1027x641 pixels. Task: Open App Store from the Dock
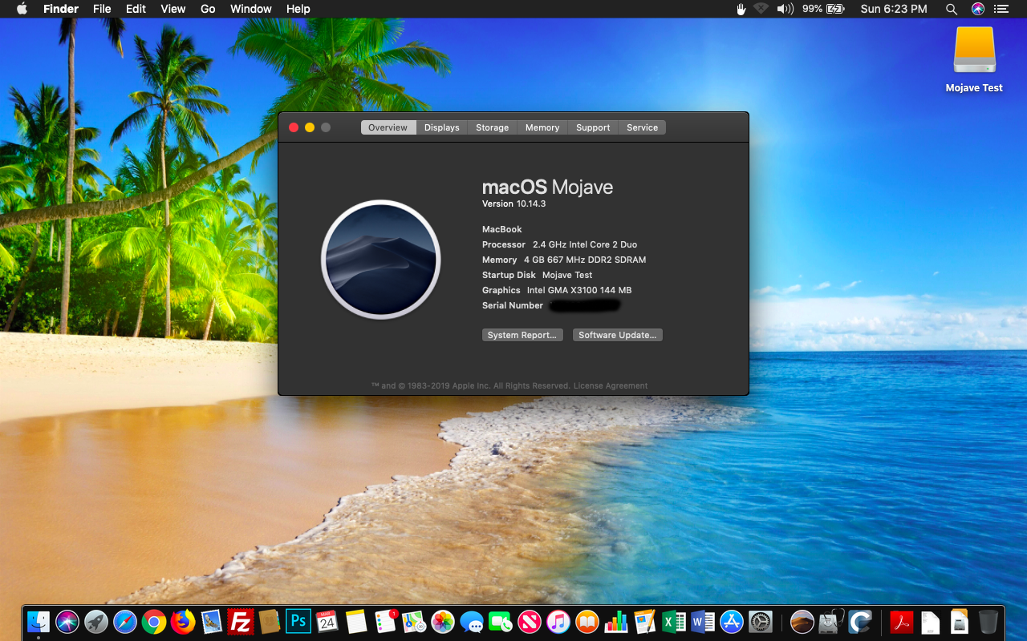732,622
